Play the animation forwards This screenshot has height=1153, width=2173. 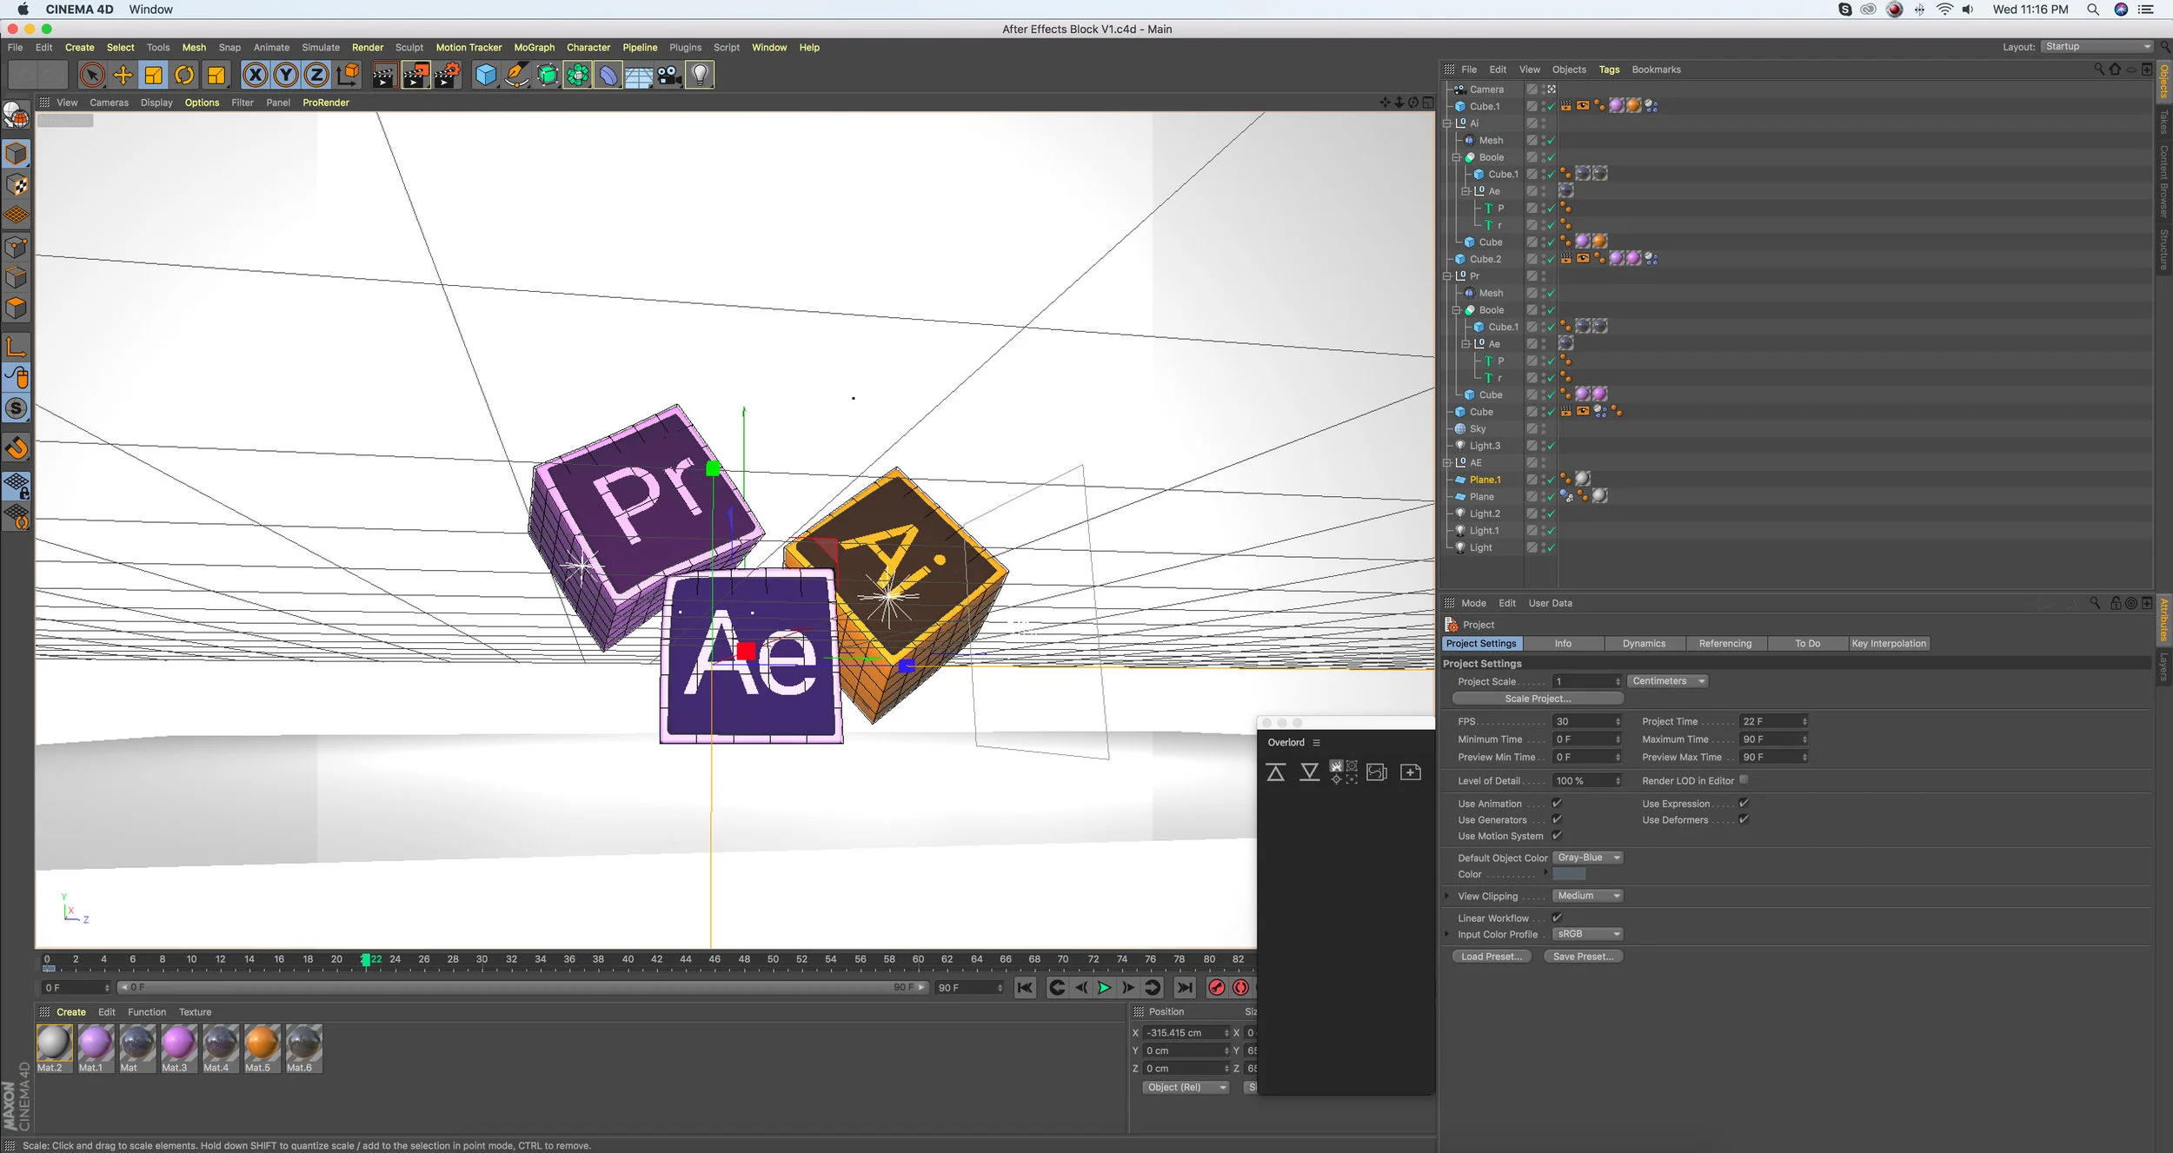[1104, 988]
